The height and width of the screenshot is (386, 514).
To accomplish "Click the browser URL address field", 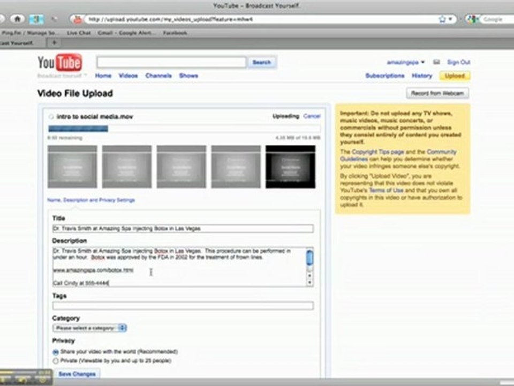I will pos(262,19).
